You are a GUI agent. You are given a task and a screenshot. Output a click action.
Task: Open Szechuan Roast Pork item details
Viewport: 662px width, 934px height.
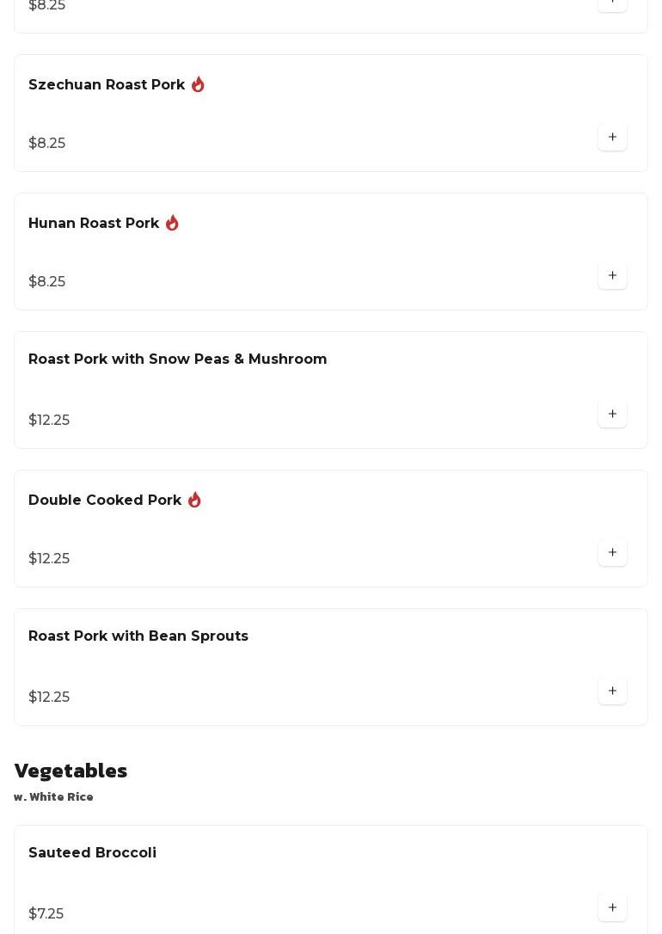click(107, 85)
